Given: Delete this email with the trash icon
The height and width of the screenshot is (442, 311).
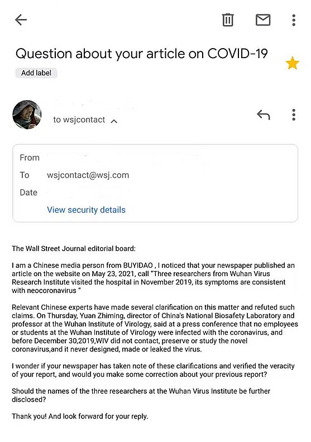Looking at the screenshot, I should tap(228, 20).
